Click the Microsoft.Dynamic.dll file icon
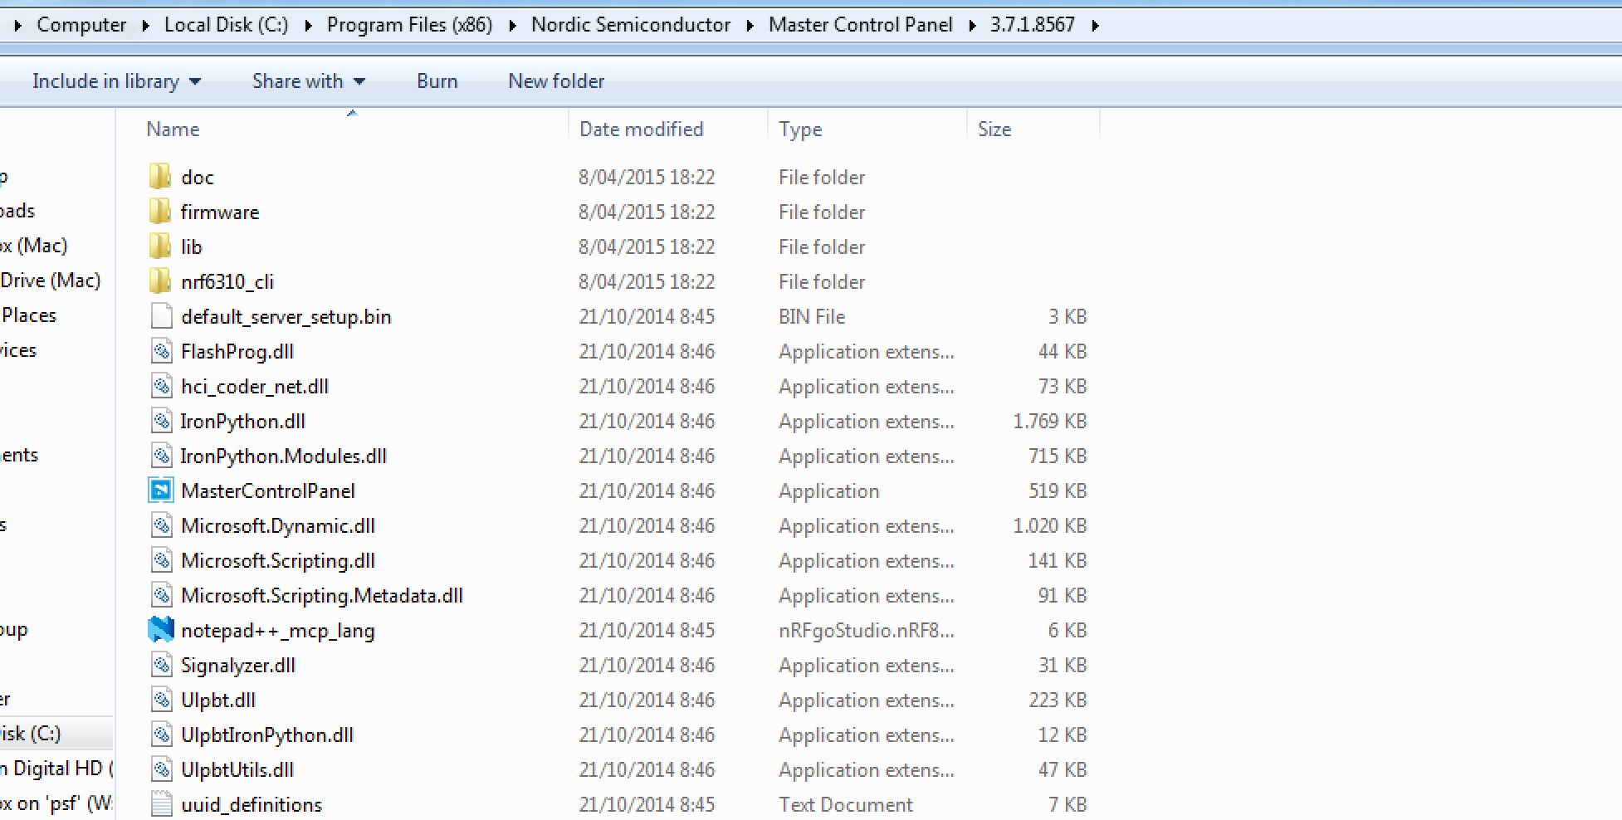 pyautogui.click(x=161, y=525)
